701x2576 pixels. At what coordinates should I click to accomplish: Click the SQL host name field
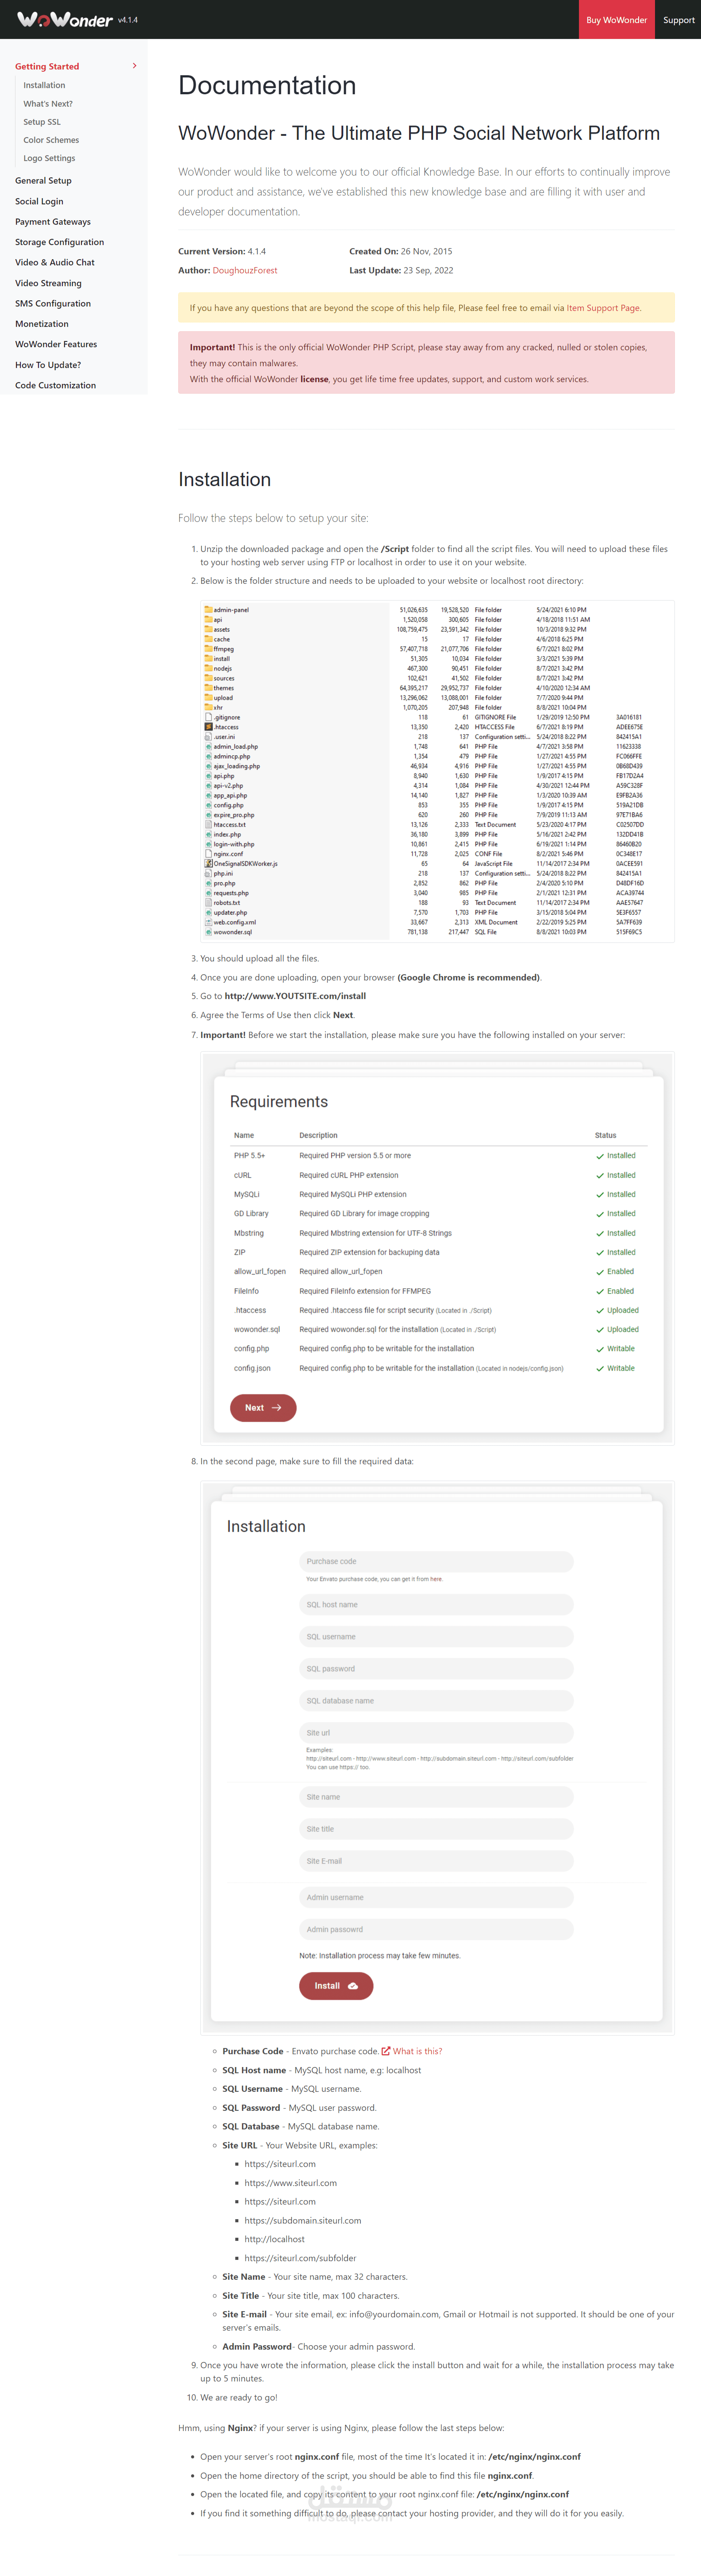pyautogui.click(x=436, y=1604)
